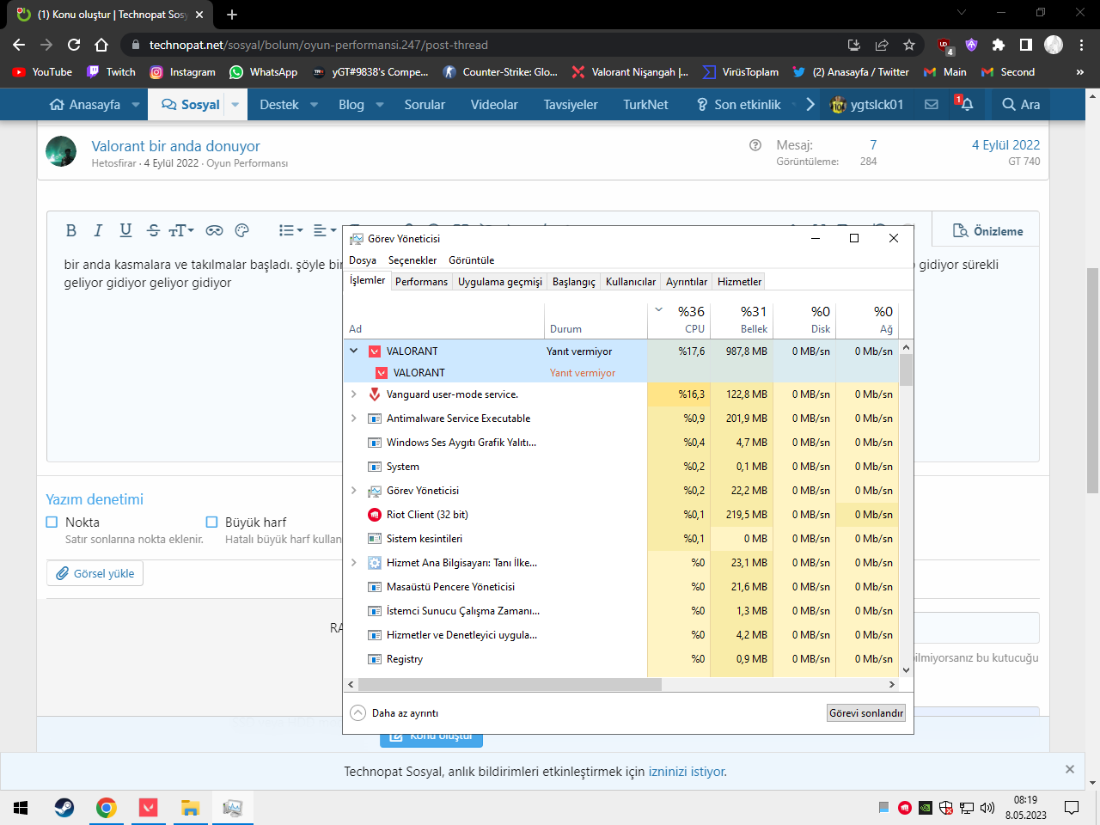Open the uBlock Origin extension

944,45
